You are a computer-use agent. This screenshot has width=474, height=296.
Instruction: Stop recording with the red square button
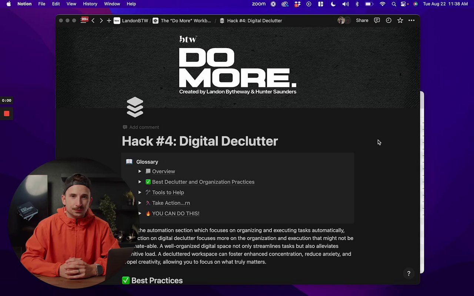pos(7,114)
